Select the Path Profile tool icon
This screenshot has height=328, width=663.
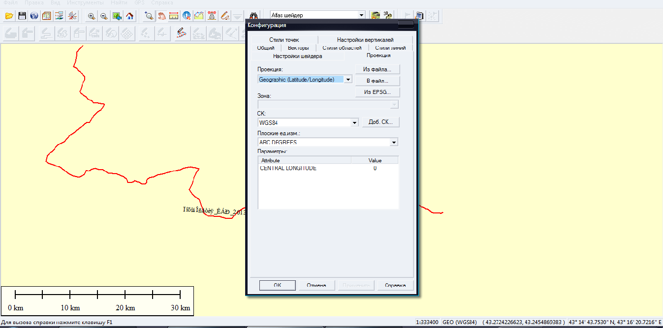pos(199,16)
